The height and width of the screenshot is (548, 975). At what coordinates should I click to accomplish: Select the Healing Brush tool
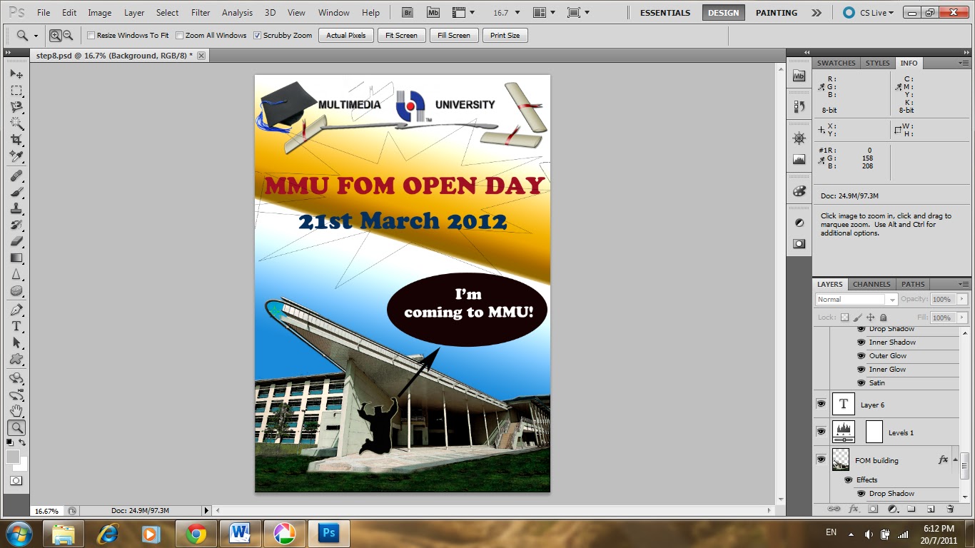[x=16, y=176]
